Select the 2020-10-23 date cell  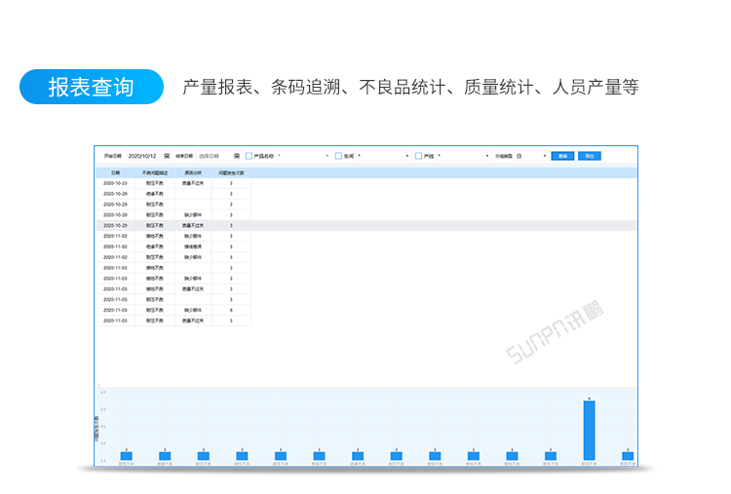click(x=115, y=183)
